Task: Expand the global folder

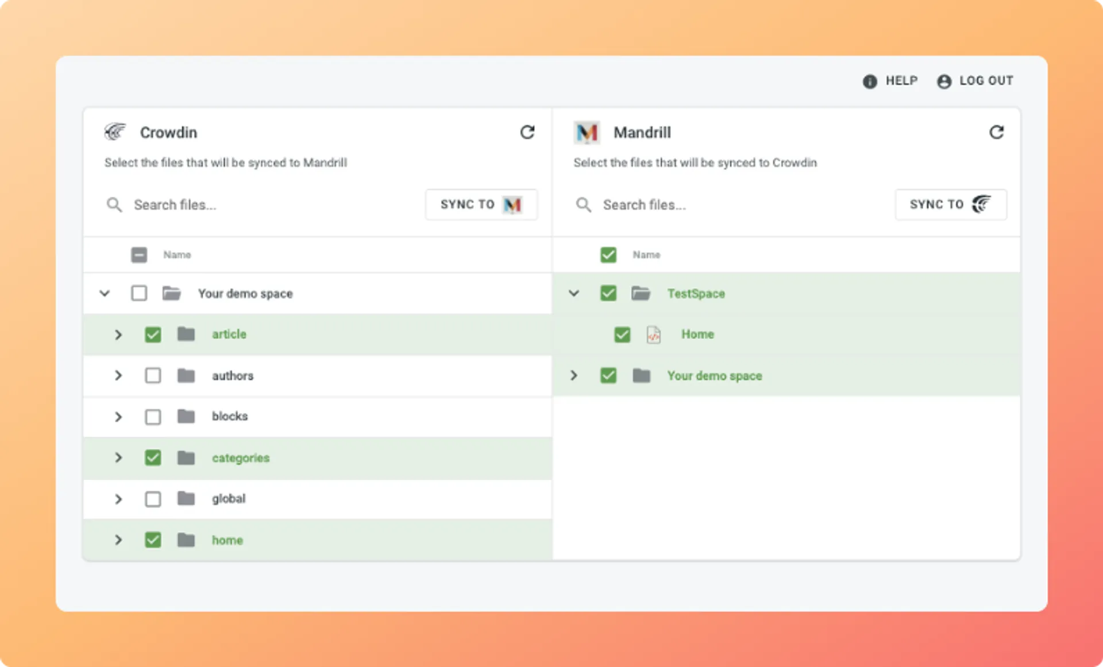Action: (118, 499)
